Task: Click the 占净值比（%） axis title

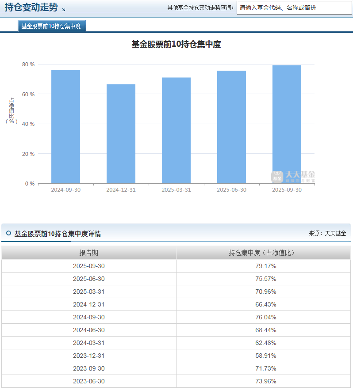Action: click(x=12, y=111)
